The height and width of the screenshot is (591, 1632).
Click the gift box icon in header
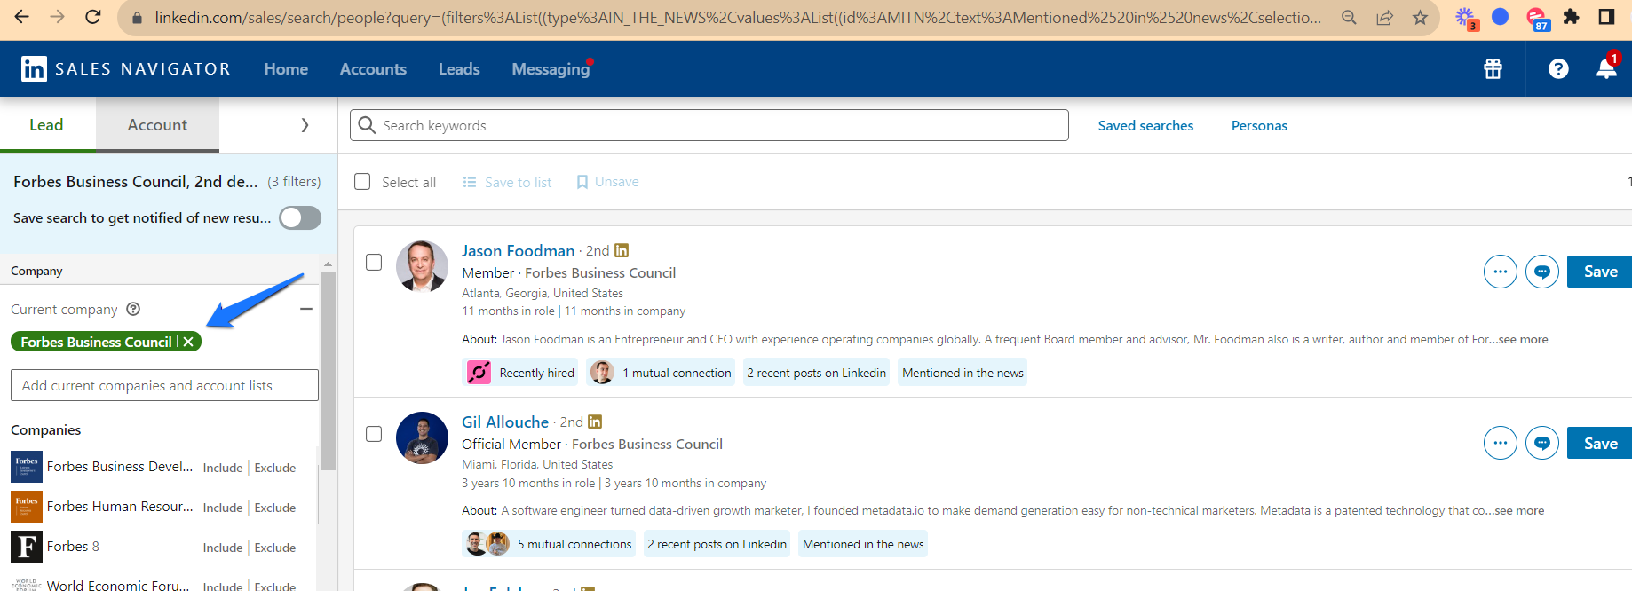coord(1493,69)
